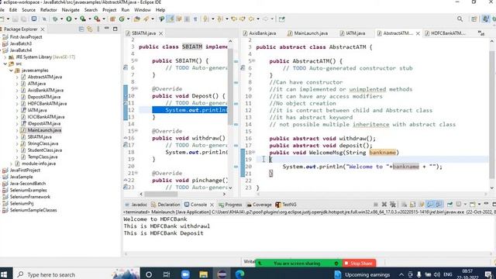496x279 pixels.
Task: Click the Open Type folder icon
Action: (136, 19)
